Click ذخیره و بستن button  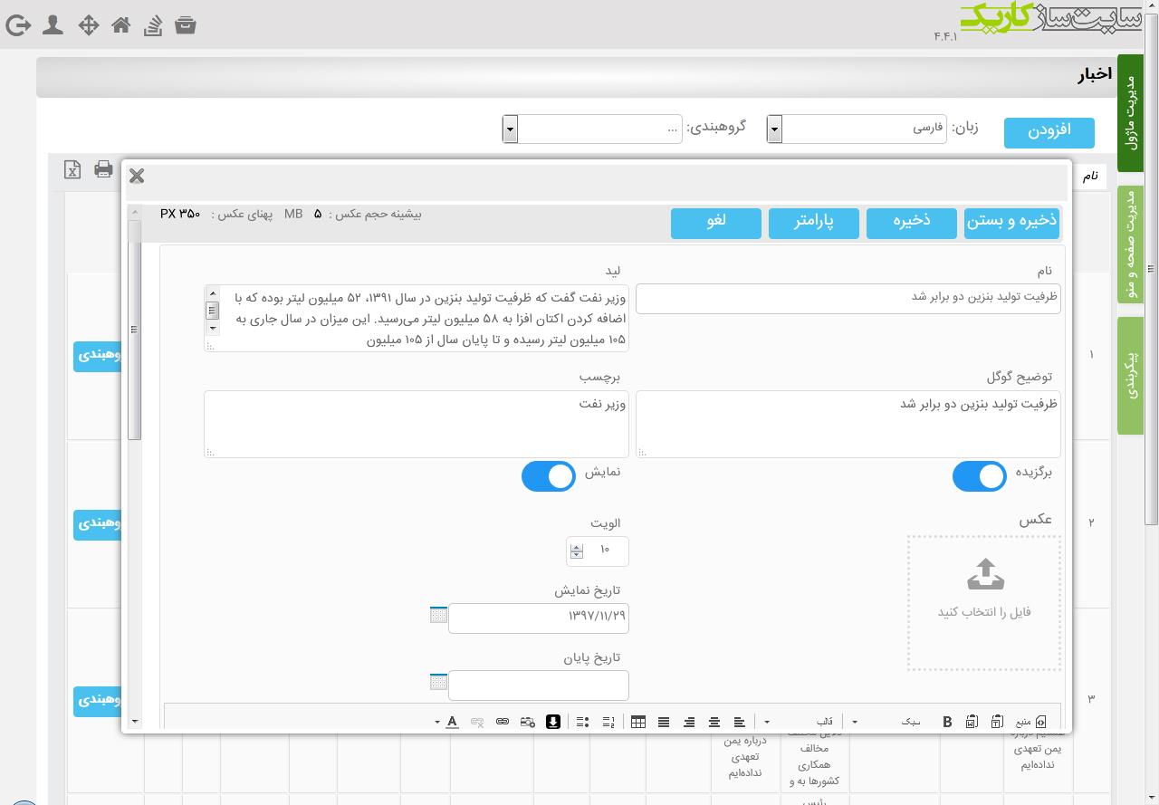tap(1011, 222)
